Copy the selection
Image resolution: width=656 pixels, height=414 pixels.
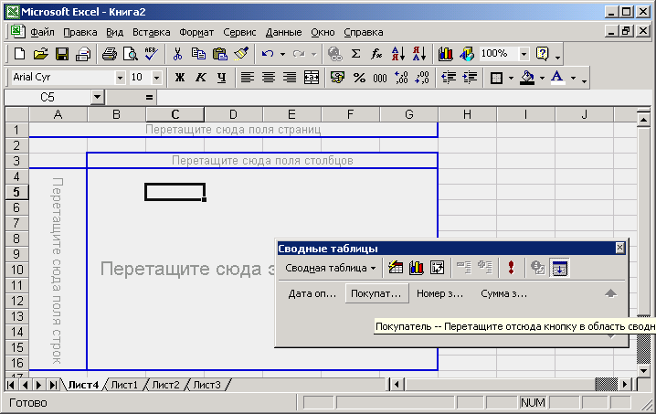tap(198, 54)
